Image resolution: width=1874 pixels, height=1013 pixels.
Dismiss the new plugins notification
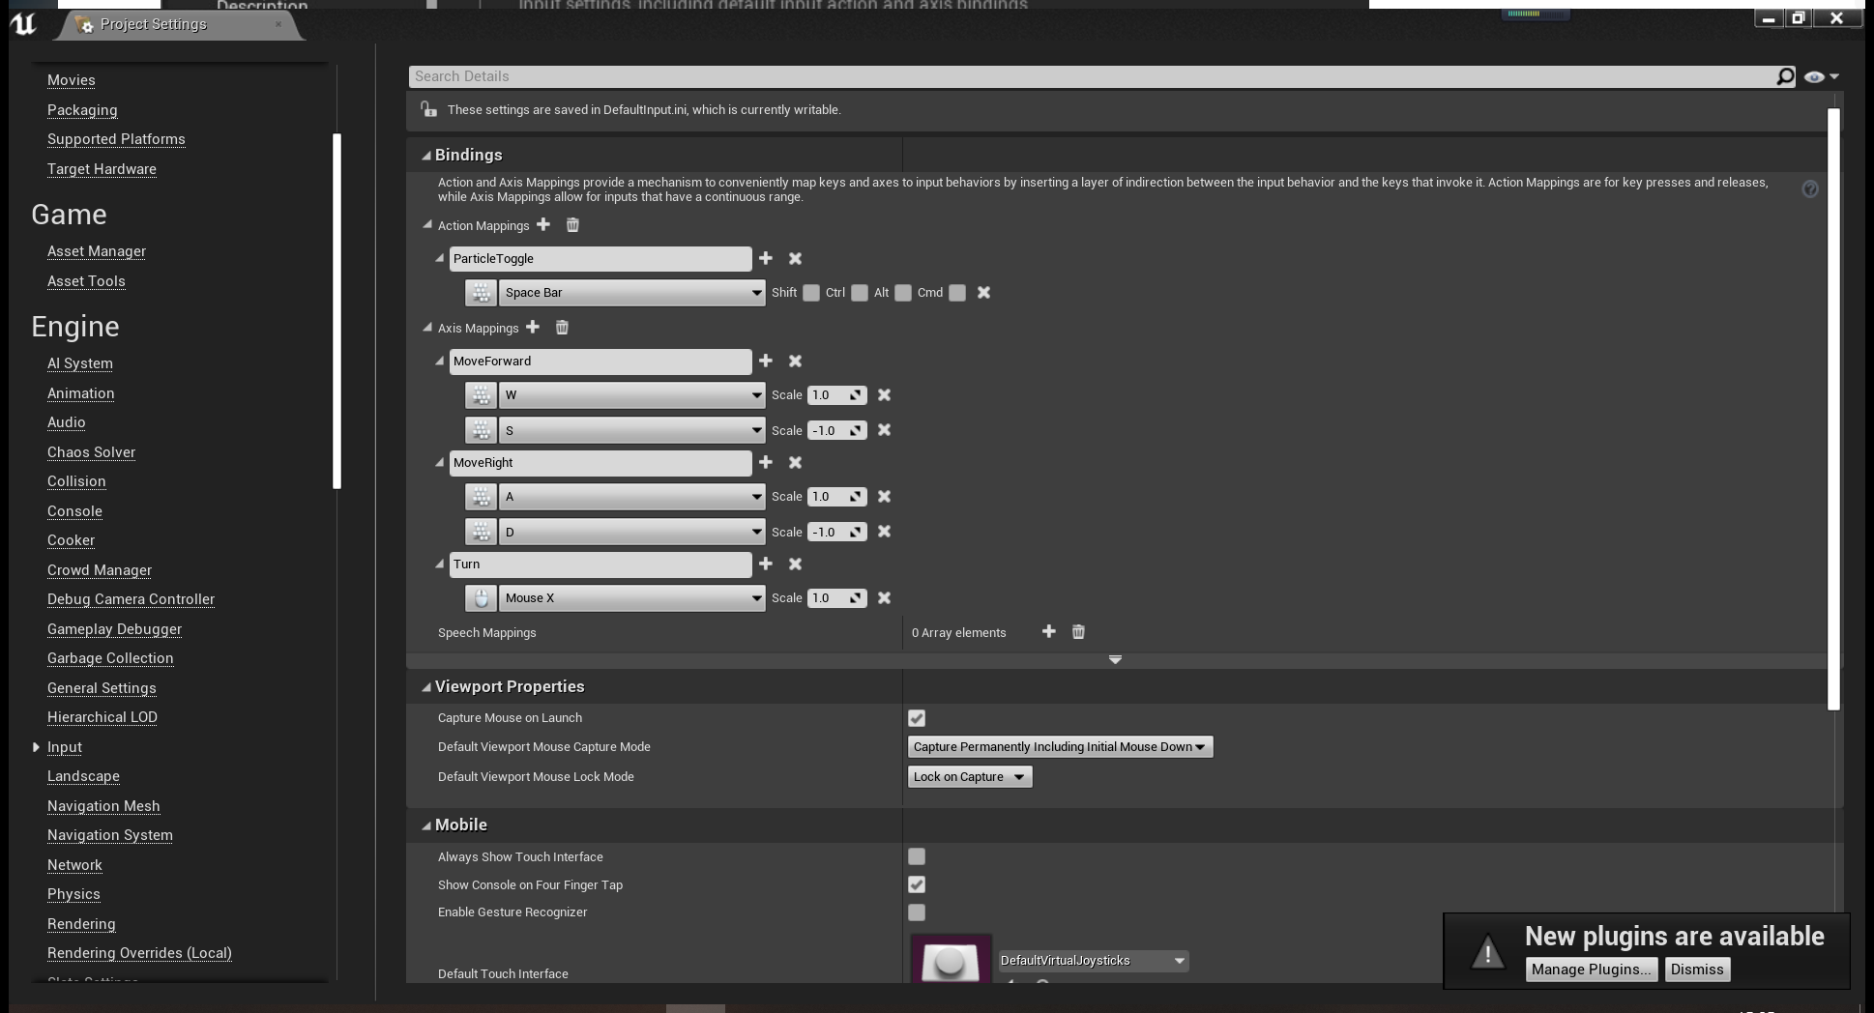coord(1697,970)
